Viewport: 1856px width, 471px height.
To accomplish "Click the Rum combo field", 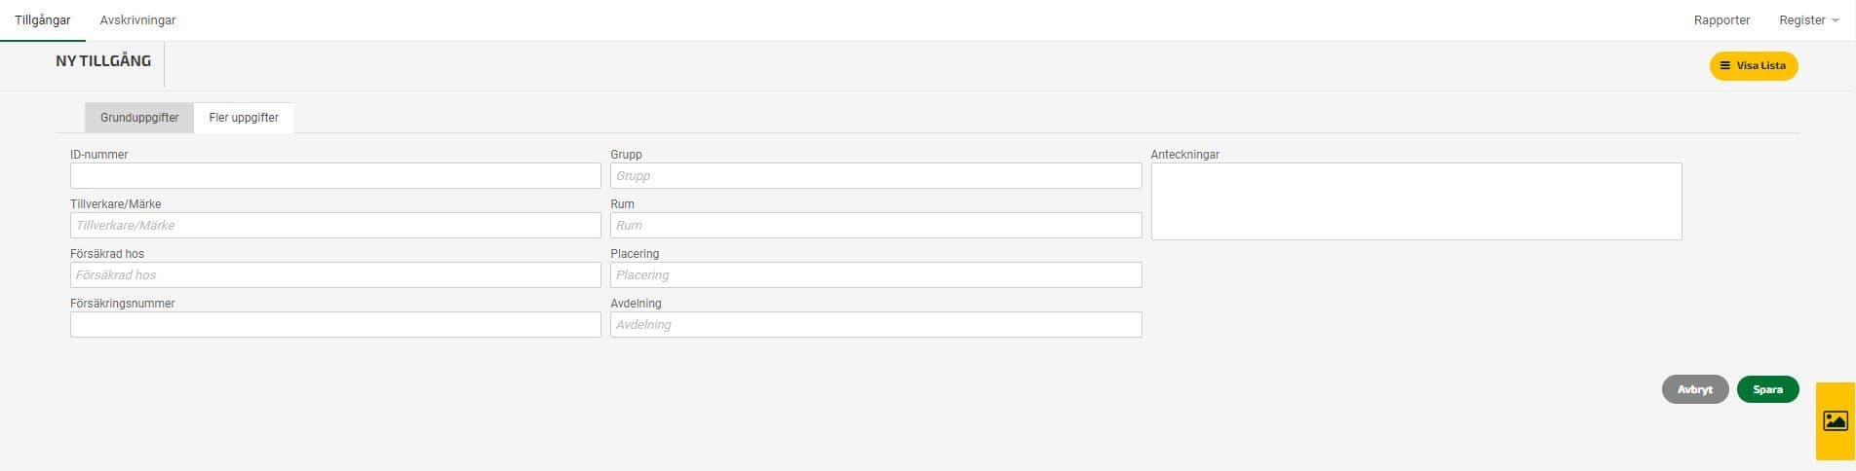I will [875, 226].
